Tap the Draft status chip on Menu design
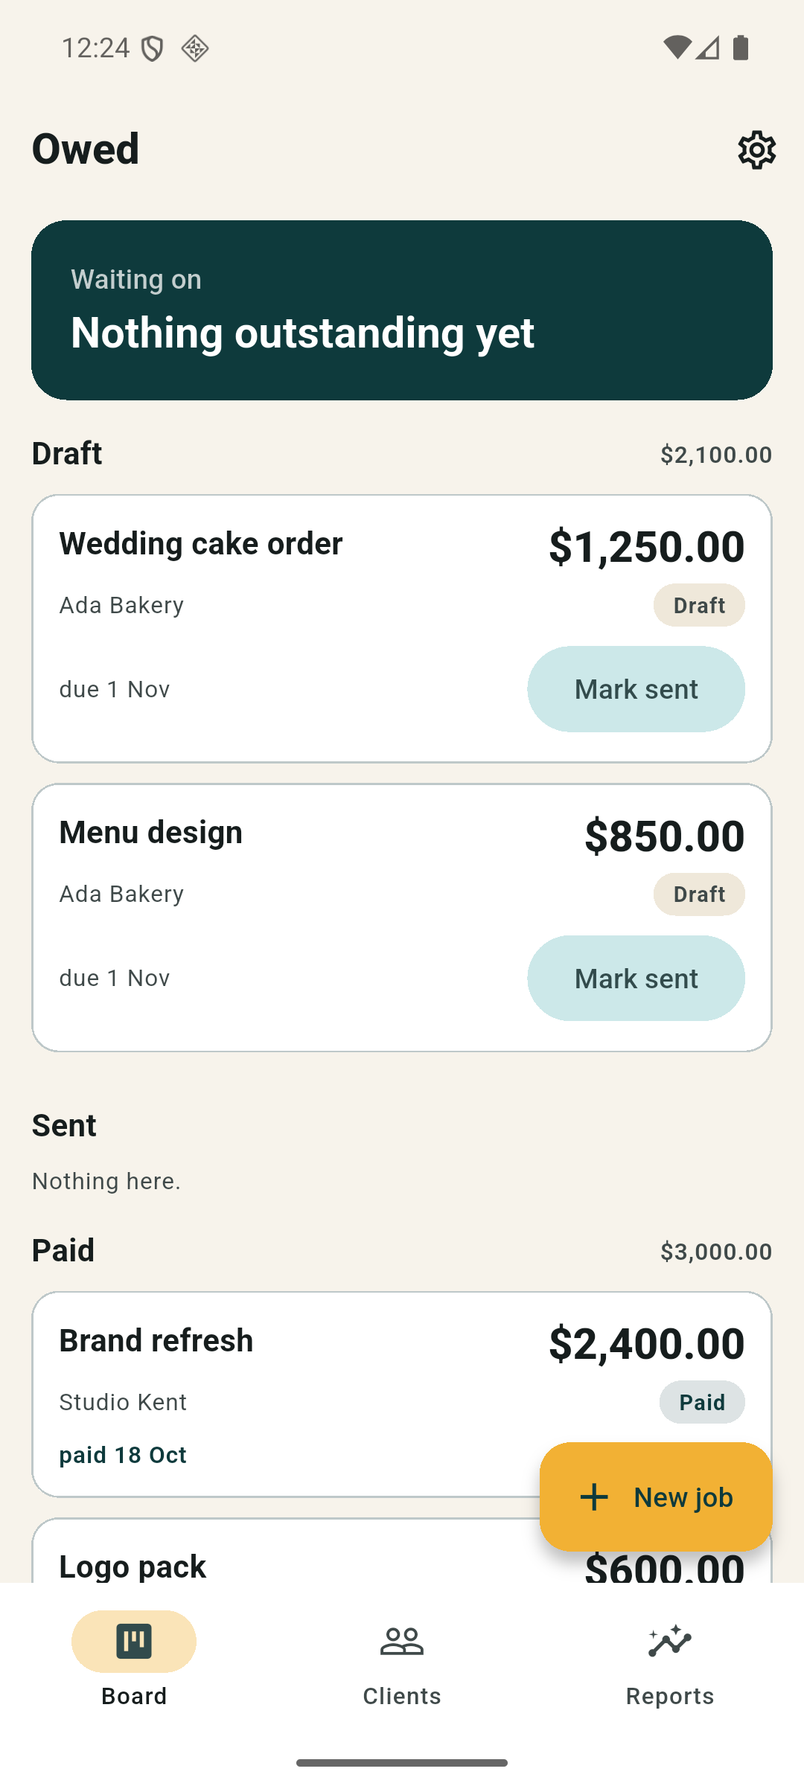This screenshot has height=1786, width=804. pyautogui.click(x=699, y=894)
